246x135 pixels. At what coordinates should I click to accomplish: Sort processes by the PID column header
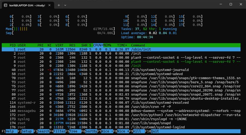click(x=13, y=45)
